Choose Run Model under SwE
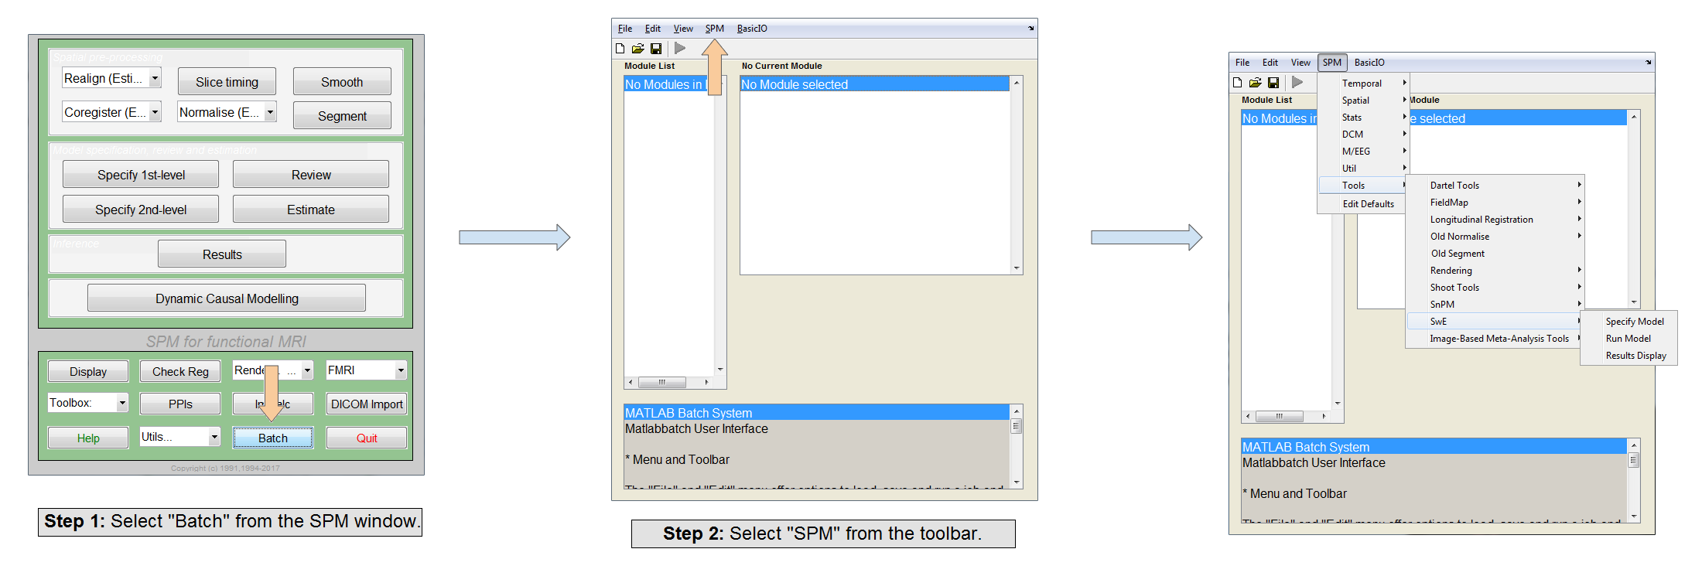Viewport: 1702px width, 583px height. (1628, 339)
